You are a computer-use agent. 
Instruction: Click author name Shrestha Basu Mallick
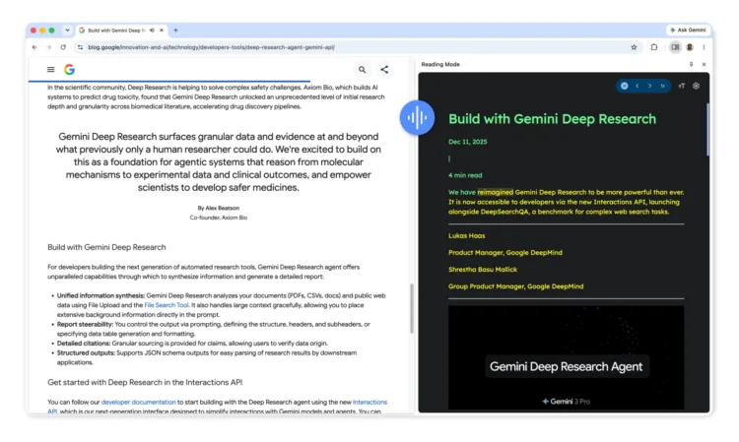[483, 270]
